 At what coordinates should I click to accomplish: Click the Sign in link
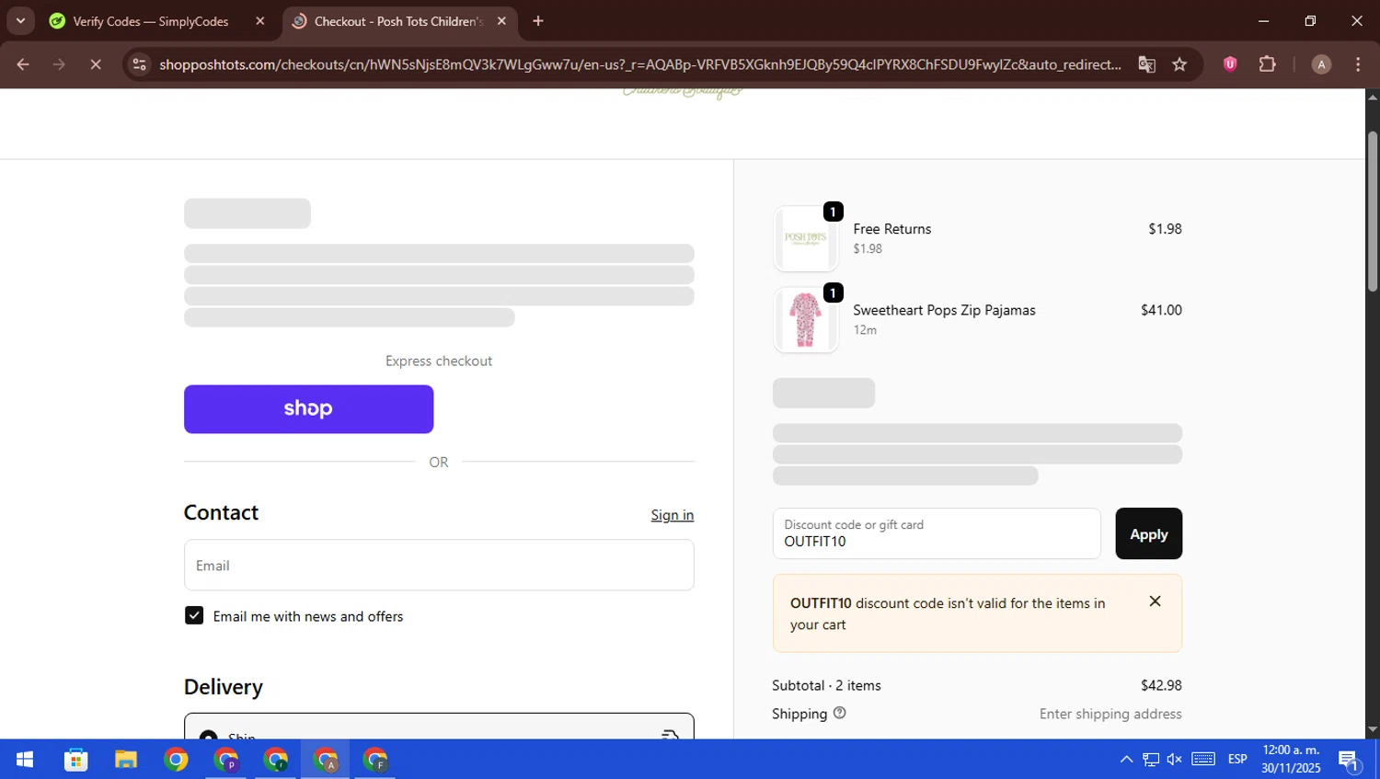click(672, 515)
